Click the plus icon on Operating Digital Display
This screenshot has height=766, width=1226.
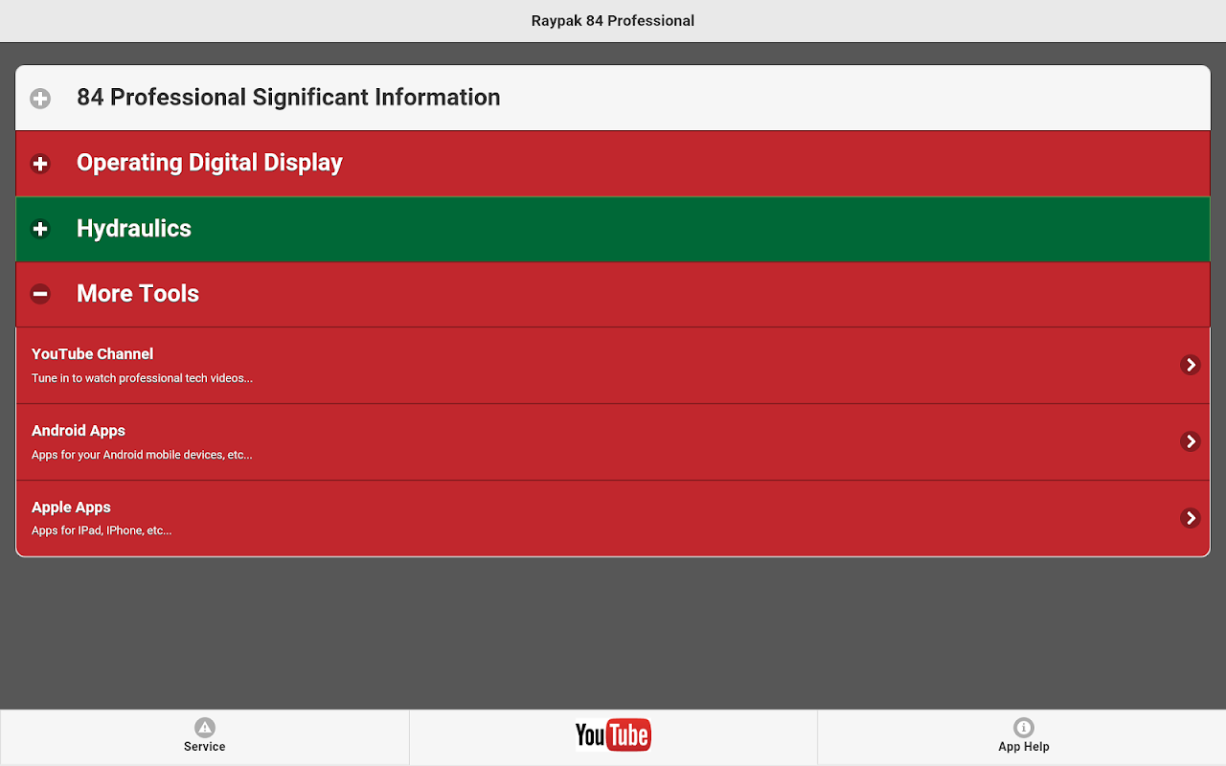(40, 164)
